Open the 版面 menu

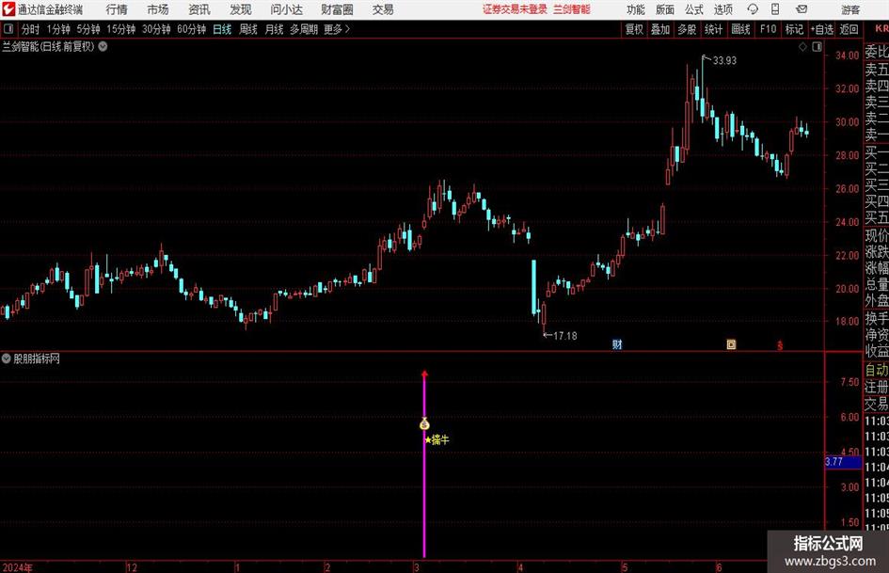coord(664,9)
